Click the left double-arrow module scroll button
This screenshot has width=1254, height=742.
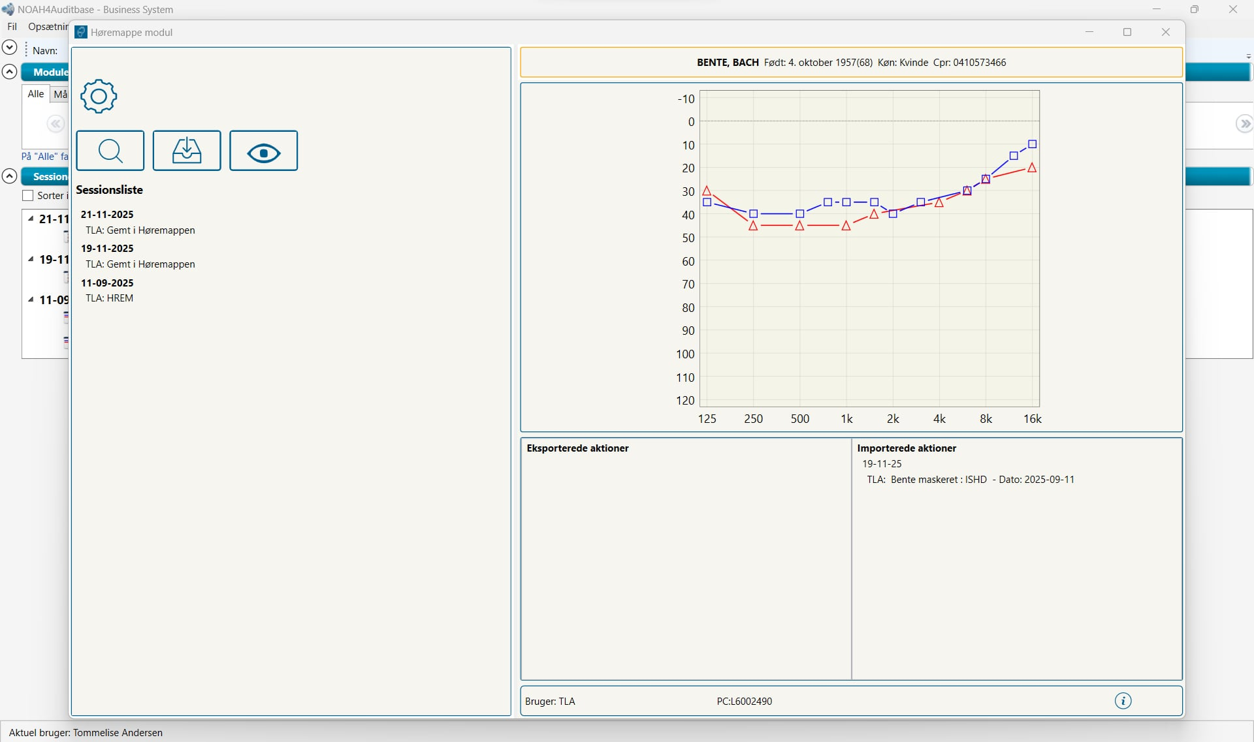pyautogui.click(x=56, y=124)
